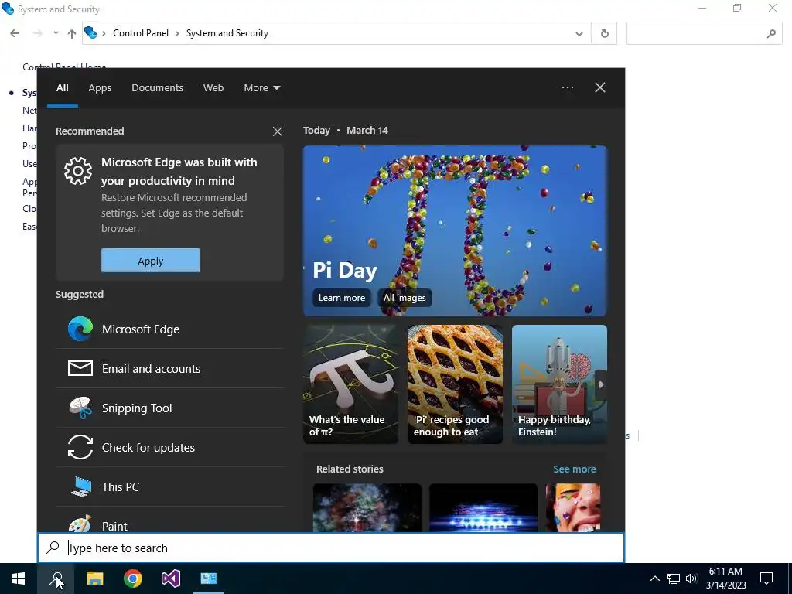Open Microsoft Edge from suggested list
The width and height of the screenshot is (792, 594).
pyautogui.click(x=169, y=329)
